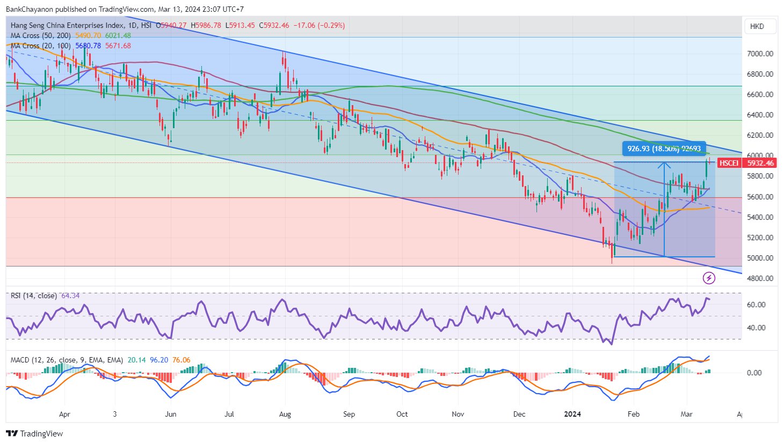784x444 pixels.
Task: Select the MACD (12, 26, close, 9) legend
Action: [67, 360]
